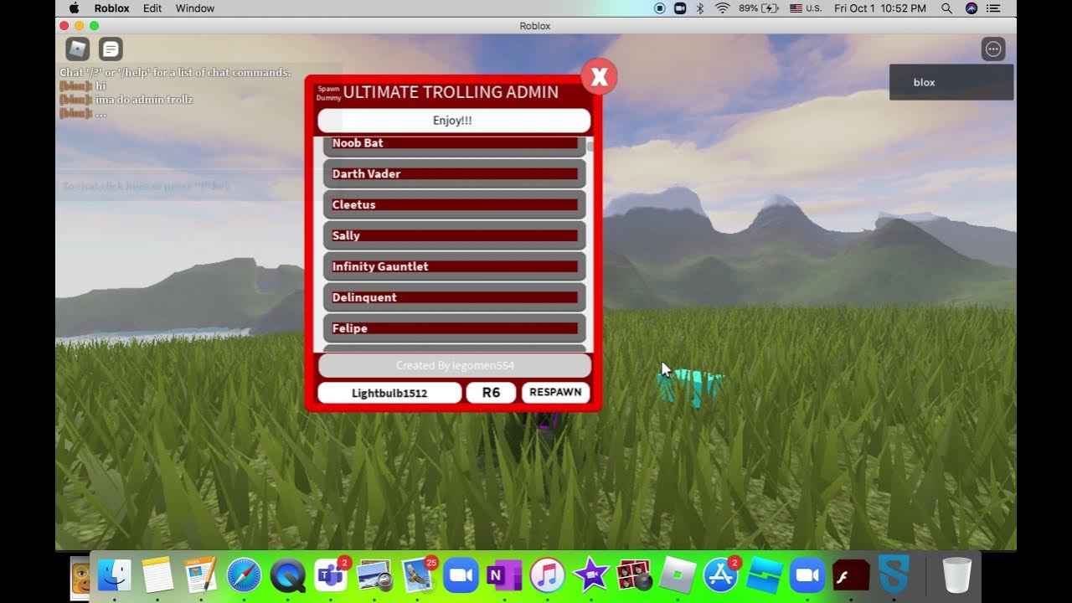Open QuickTime Player in the dock
The height and width of the screenshot is (603, 1072).
[x=287, y=575]
